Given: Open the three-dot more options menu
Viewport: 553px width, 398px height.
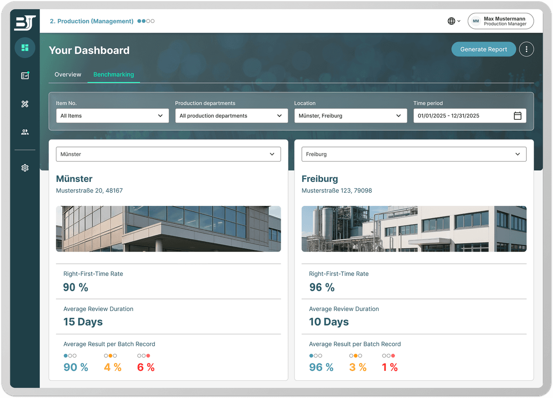Looking at the screenshot, I should point(526,49).
